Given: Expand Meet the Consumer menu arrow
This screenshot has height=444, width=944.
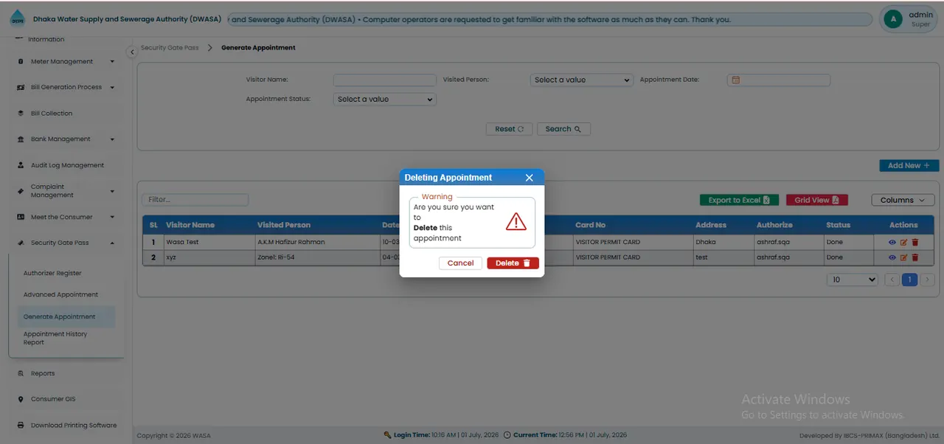Looking at the screenshot, I should click(112, 218).
